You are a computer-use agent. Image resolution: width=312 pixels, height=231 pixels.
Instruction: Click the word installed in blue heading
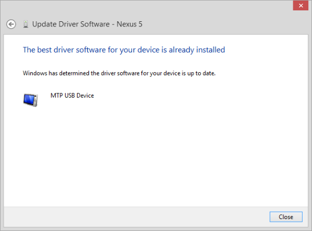211,50
